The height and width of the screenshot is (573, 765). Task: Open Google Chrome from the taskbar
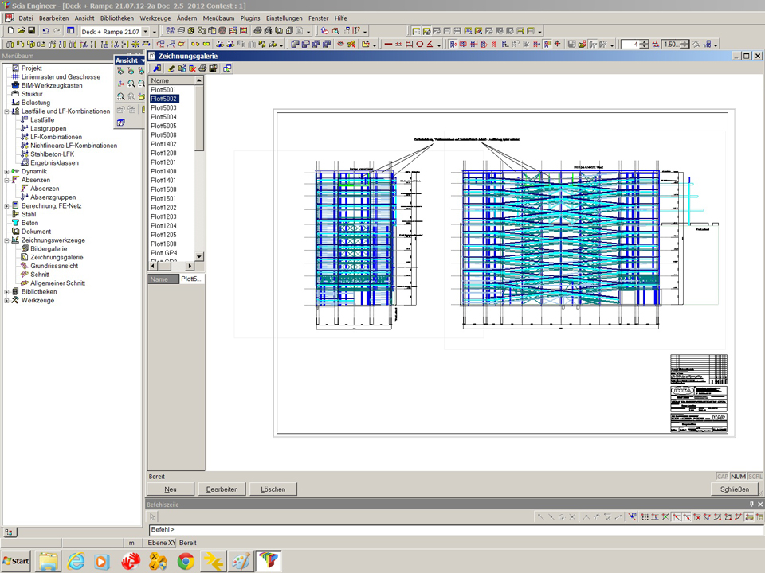pyautogui.click(x=186, y=561)
